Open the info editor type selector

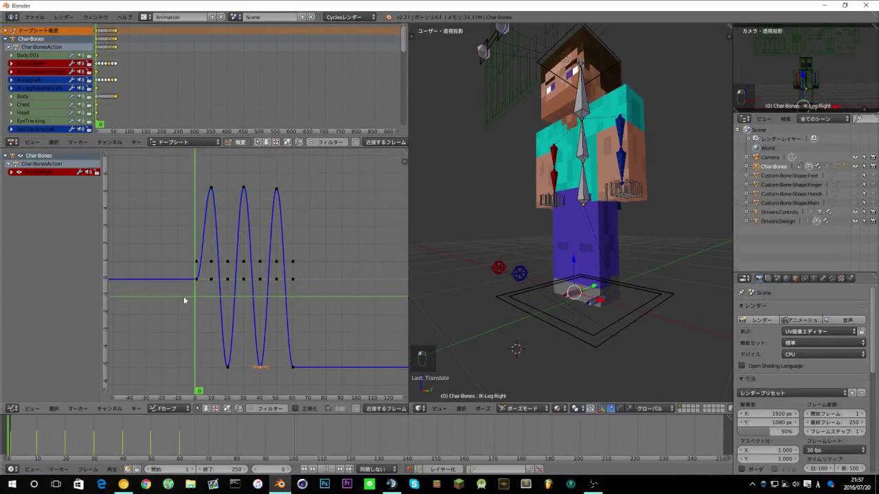pyautogui.click(x=12, y=16)
